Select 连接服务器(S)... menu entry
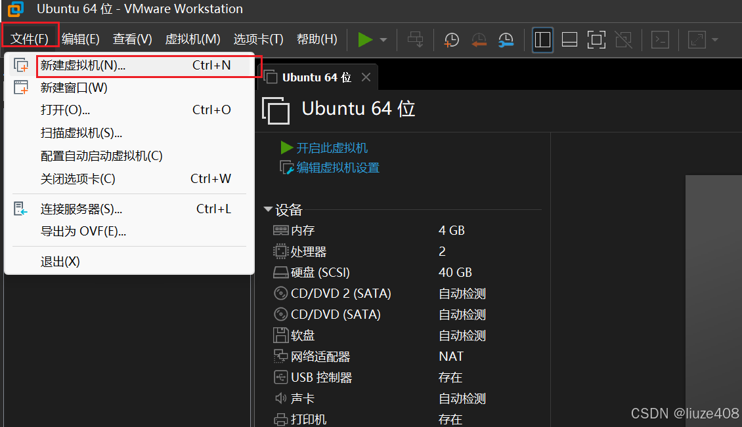The image size is (742, 427). (x=129, y=209)
